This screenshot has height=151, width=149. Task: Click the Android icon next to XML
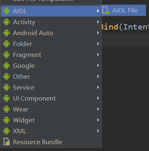[x=6, y=131]
